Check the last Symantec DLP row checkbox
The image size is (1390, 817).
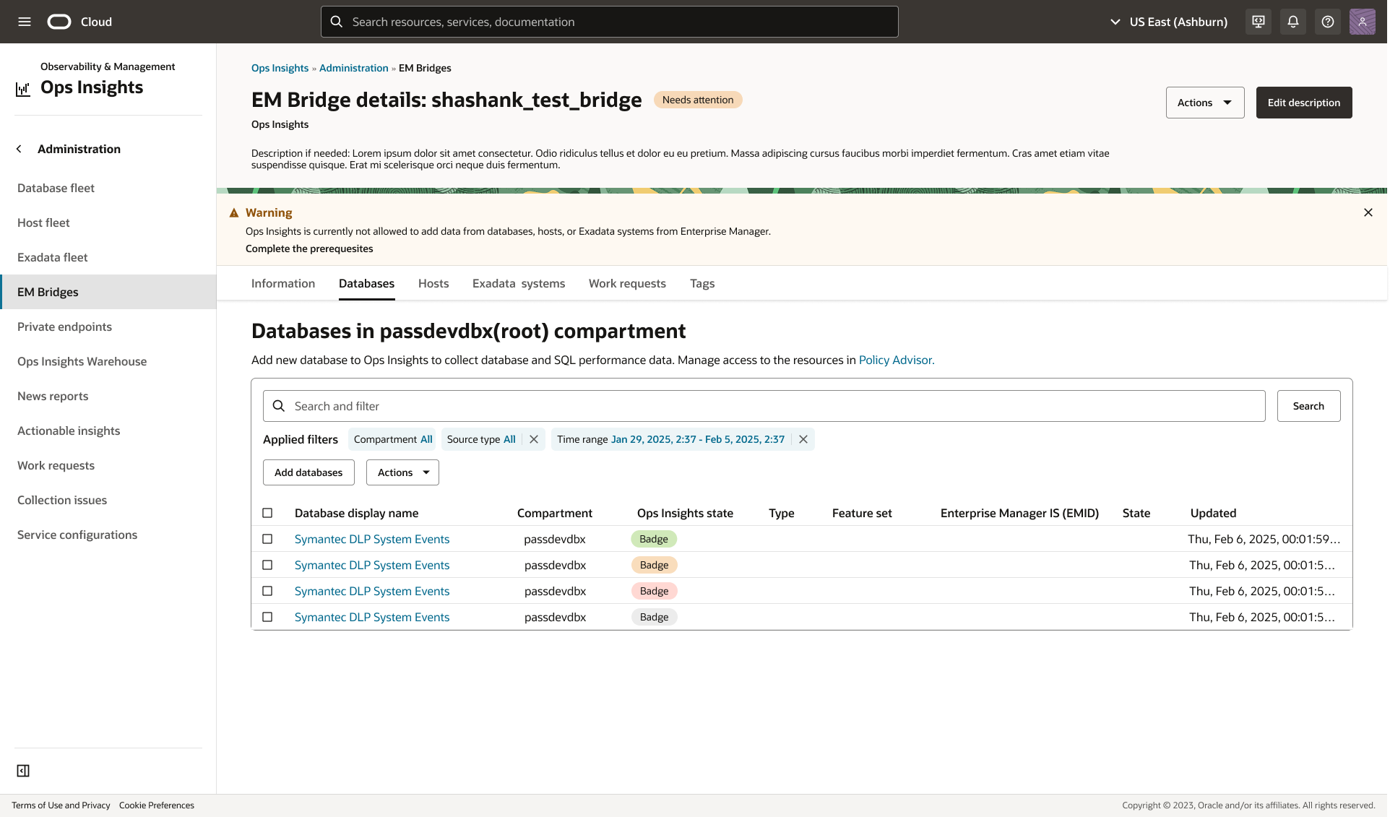pyautogui.click(x=267, y=617)
